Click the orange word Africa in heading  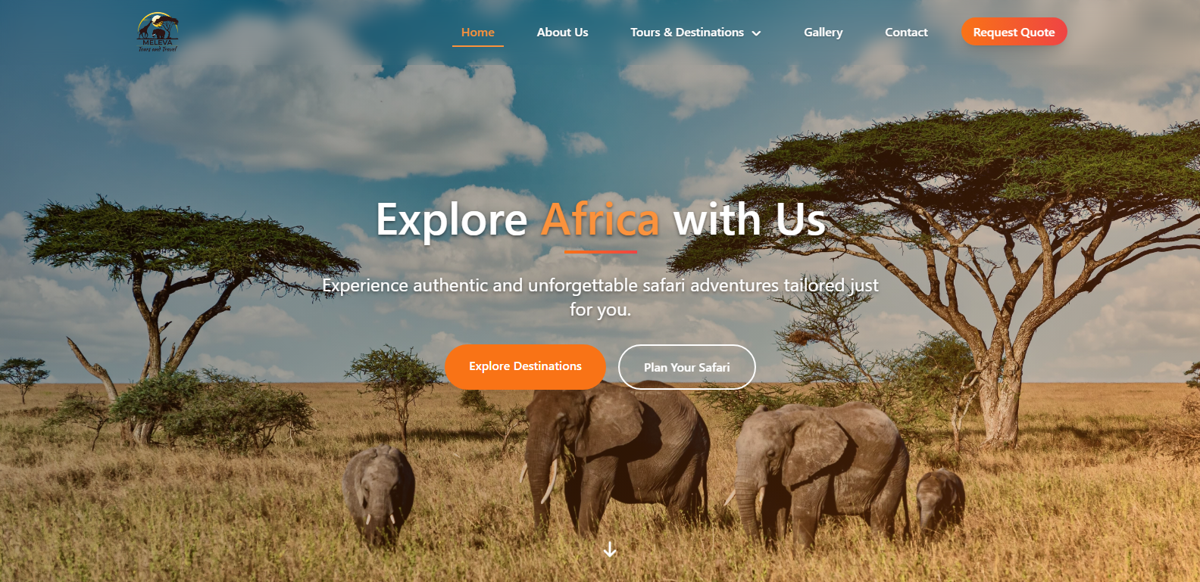pyautogui.click(x=600, y=220)
